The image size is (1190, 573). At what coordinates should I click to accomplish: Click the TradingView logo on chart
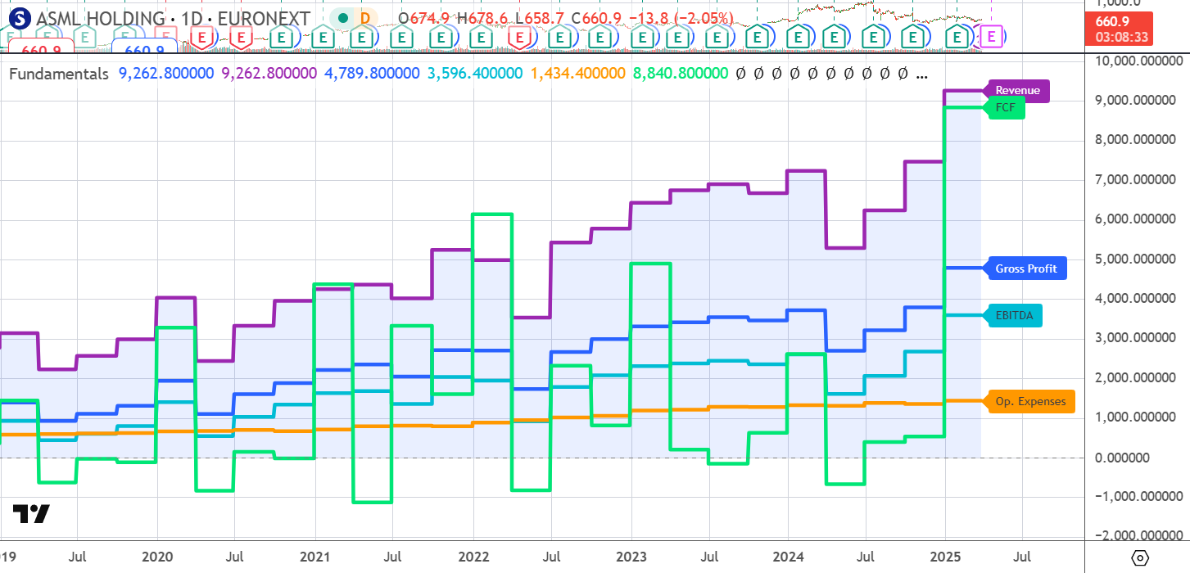pyautogui.click(x=31, y=514)
